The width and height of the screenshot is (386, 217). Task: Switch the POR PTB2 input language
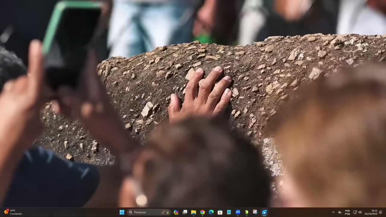[347, 212]
